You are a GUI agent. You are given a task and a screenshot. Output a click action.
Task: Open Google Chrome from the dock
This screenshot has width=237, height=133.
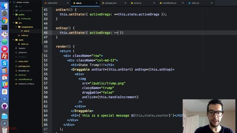(x=4, y=20)
